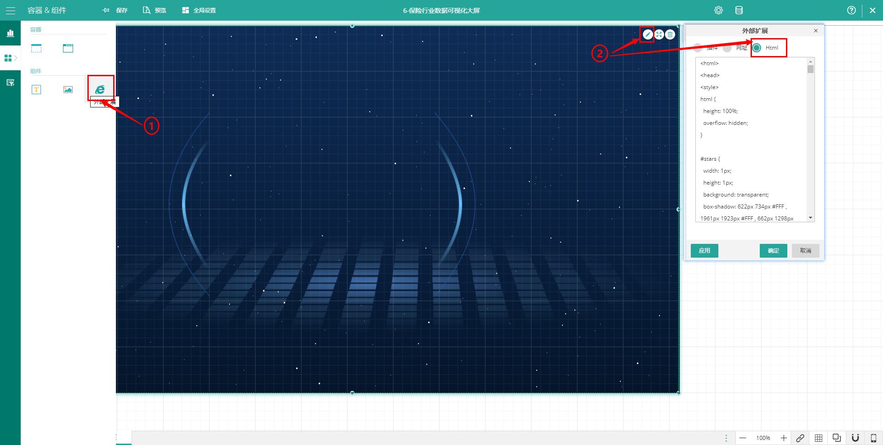Open the chart panel in left sidebar
The image size is (883, 445).
[10, 33]
